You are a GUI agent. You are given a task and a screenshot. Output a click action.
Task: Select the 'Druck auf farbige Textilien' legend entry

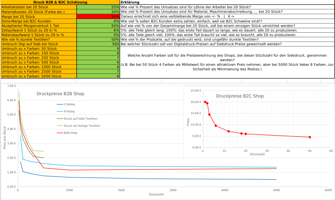pos(82,126)
